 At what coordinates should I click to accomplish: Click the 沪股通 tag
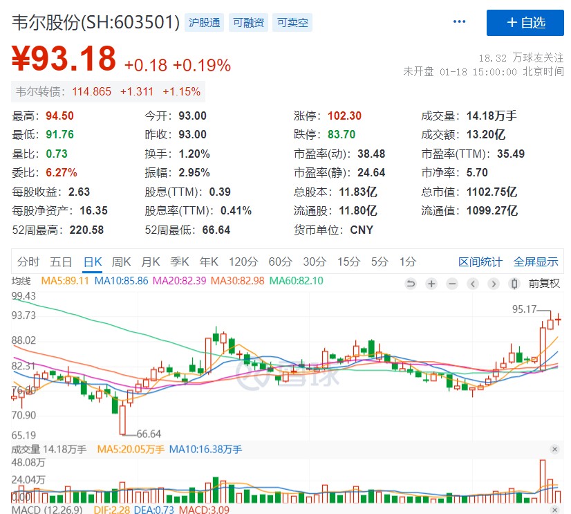point(205,23)
